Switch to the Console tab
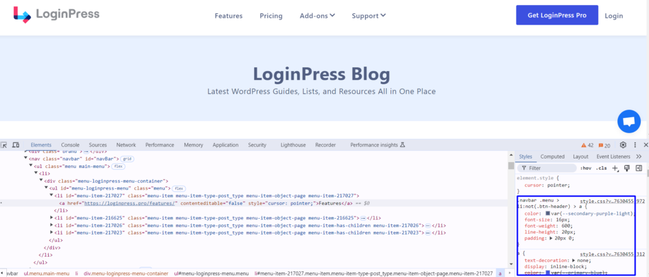Screen dimensions: 649x277 [70, 145]
